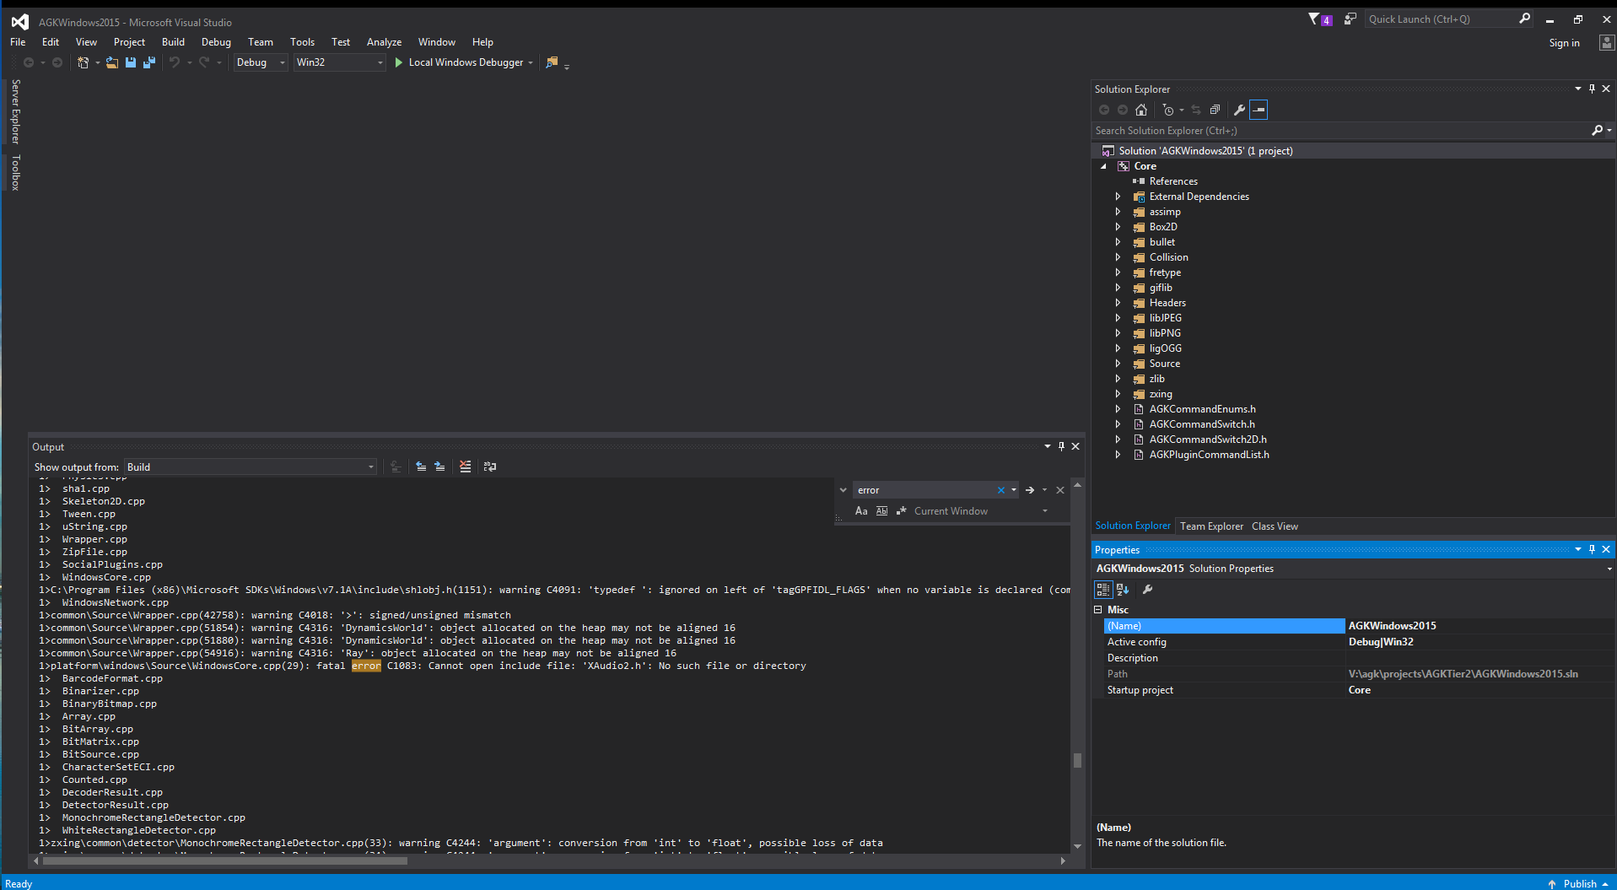Go to Previous Message in Output toolbar
The image size is (1617, 890).
(x=421, y=467)
